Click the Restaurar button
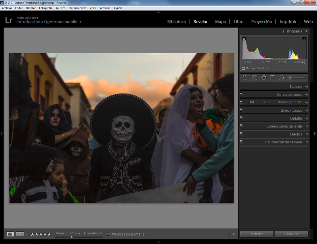Image resolution: width=317 pixels, height=244 pixels. [x=291, y=234]
